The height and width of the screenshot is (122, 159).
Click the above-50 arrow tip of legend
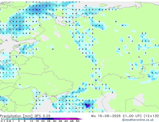(x=79, y=119)
